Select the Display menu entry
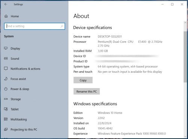 click(15, 48)
